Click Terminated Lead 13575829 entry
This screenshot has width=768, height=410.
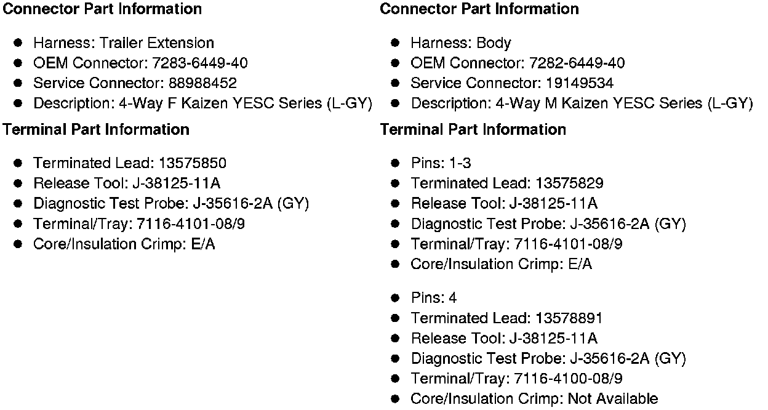(x=507, y=183)
